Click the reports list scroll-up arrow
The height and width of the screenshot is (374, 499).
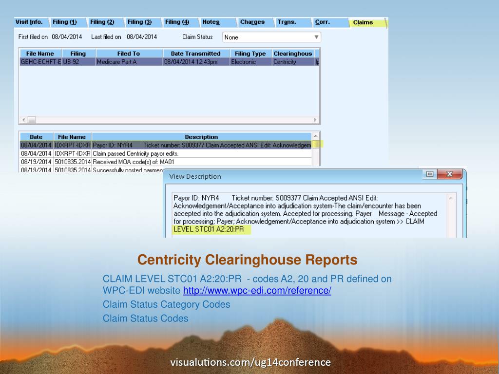pos(316,136)
